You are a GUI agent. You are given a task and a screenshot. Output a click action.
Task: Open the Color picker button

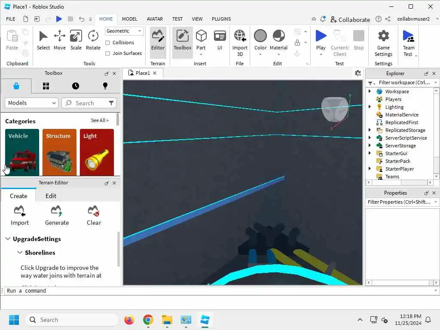pos(260,40)
